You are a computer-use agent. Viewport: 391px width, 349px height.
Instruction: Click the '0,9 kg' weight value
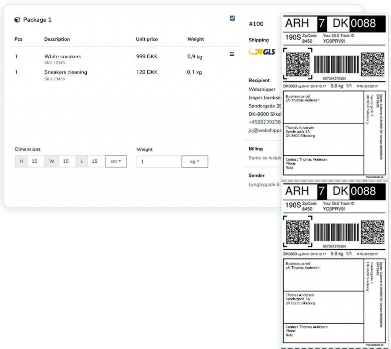[x=195, y=57]
